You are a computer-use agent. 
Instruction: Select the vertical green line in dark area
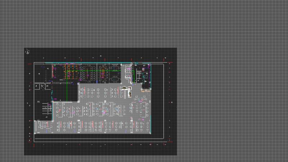pyautogui.click(x=67, y=92)
